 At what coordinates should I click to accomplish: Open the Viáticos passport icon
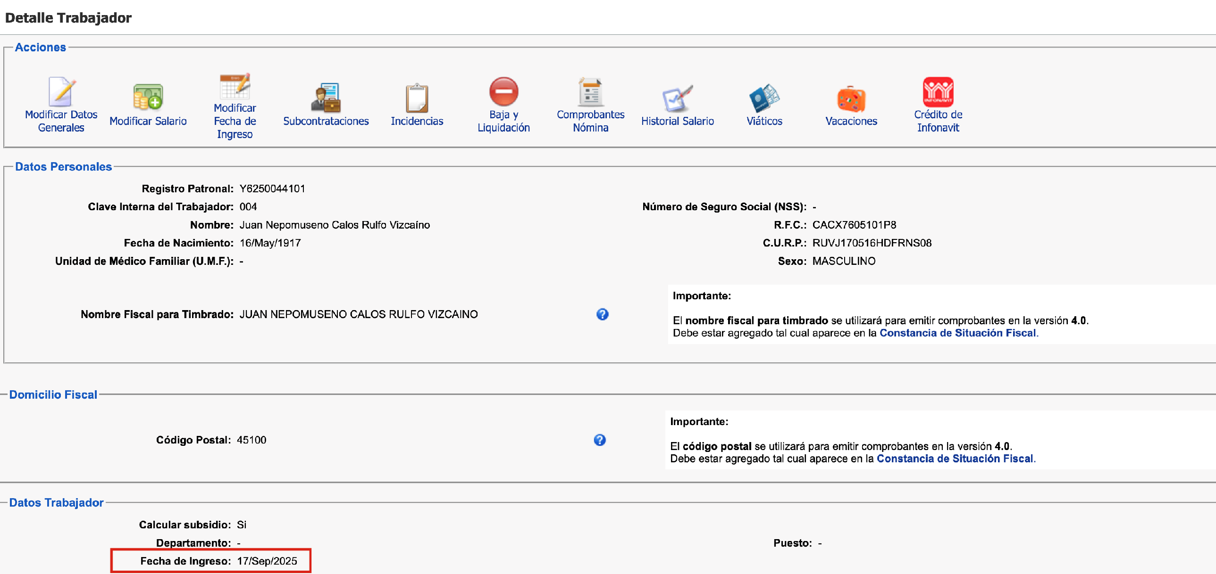point(764,98)
